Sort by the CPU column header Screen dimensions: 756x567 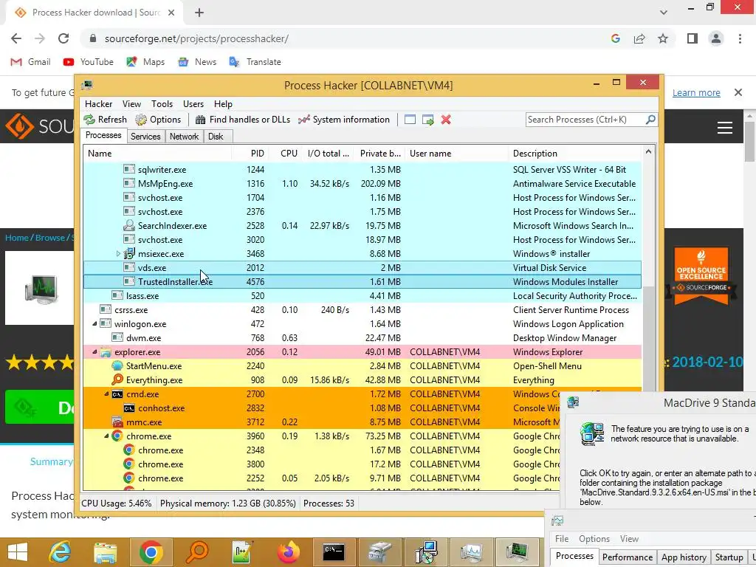(x=284, y=154)
